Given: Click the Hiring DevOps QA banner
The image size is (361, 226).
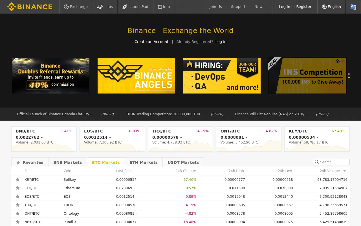Looking at the screenshot, I should point(222,76).
